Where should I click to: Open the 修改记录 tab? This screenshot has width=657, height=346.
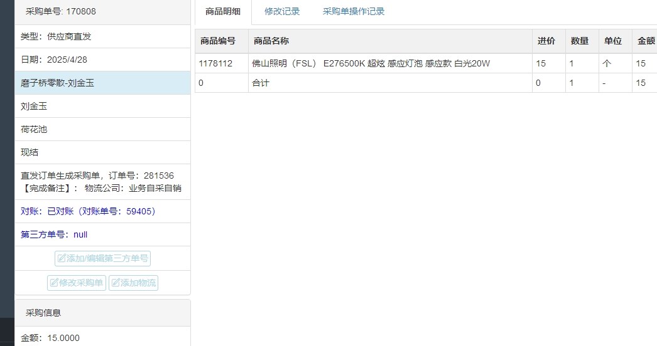tap(282, 12)
